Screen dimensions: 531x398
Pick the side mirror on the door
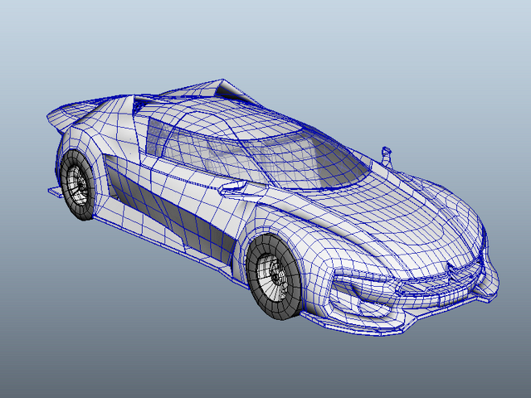232,187
